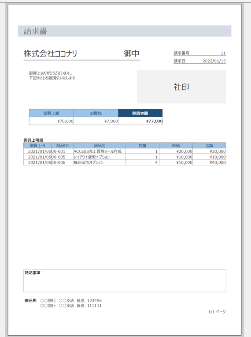The width and height of the screenshot is (251, 337).
Task: Click the 請求日 date 2022/01/15
Action: [x=214, y=61]
